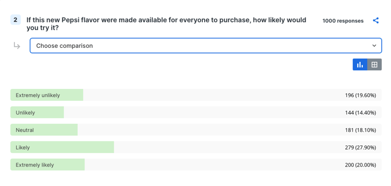Click the share icon beside 1000 responses
The height and width of the screenshot is (186, 391).
pyautogui.click(x=376, y=21)
